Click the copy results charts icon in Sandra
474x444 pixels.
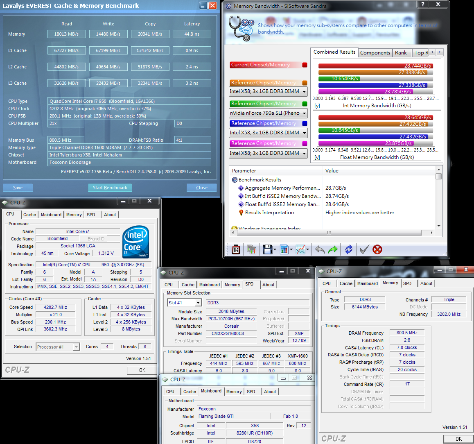coord(251,249)
